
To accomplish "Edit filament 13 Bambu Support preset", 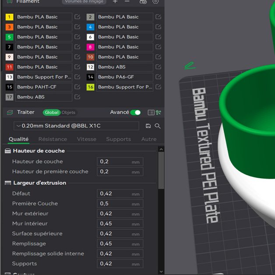I will [77, 77].
